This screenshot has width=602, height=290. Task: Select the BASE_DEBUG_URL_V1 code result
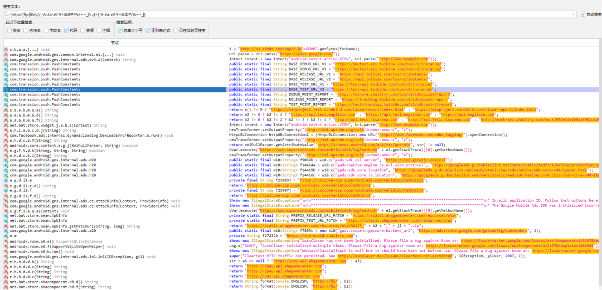click(337, 64)
